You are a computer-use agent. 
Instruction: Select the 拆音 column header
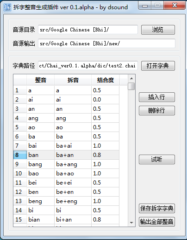[x=73, y=80]
